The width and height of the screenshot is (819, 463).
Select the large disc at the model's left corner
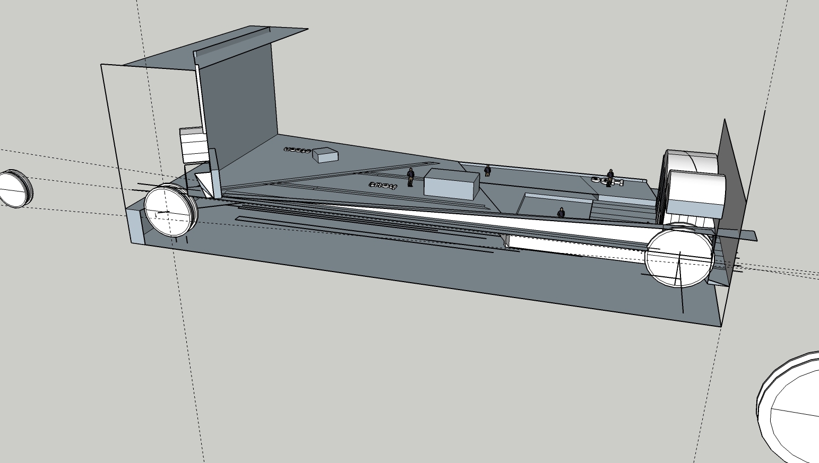tap(169, 210)
